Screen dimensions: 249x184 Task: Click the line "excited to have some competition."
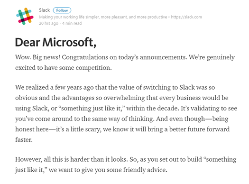pos(64,68)
